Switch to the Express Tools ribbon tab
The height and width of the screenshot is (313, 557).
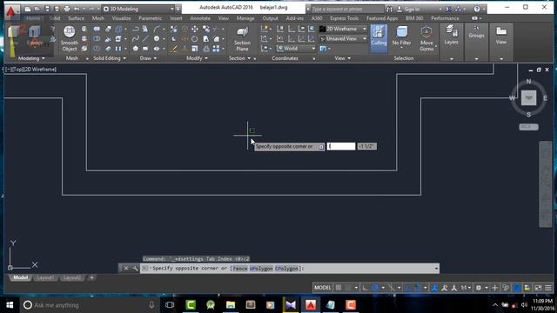click(345, 18)
